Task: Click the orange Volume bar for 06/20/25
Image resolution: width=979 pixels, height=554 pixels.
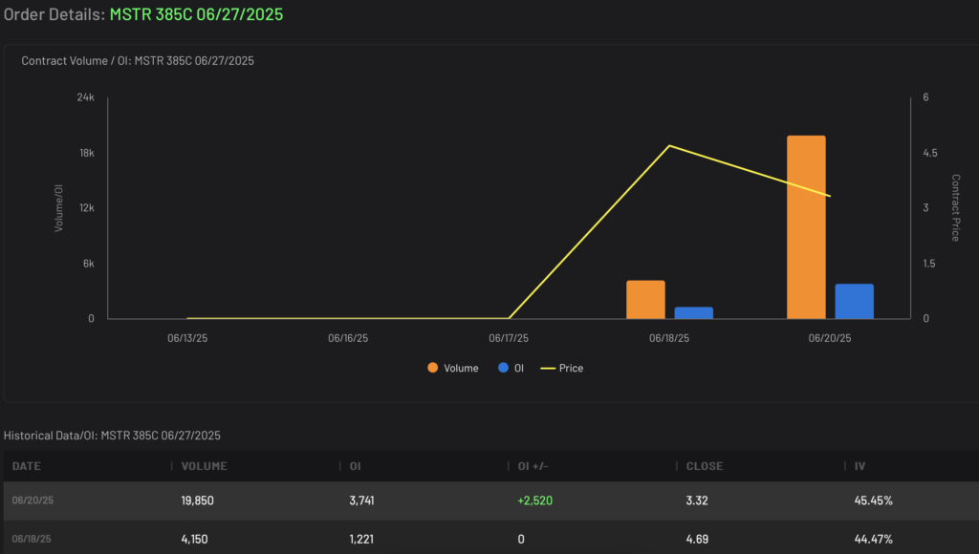Action: pos(806,227)
